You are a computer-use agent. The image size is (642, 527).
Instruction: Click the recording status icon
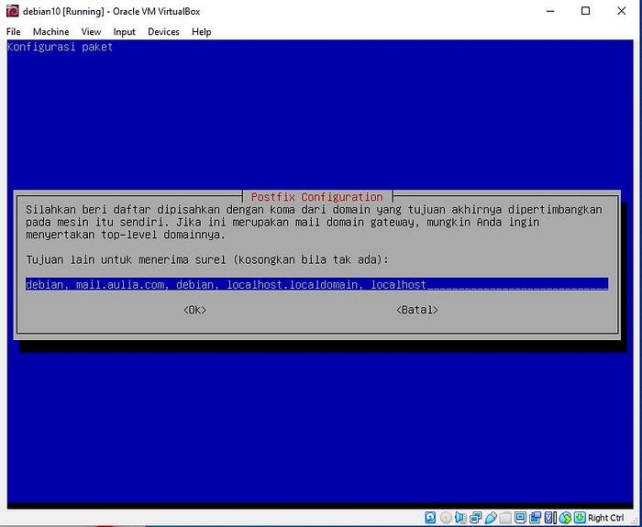(535, 517)
